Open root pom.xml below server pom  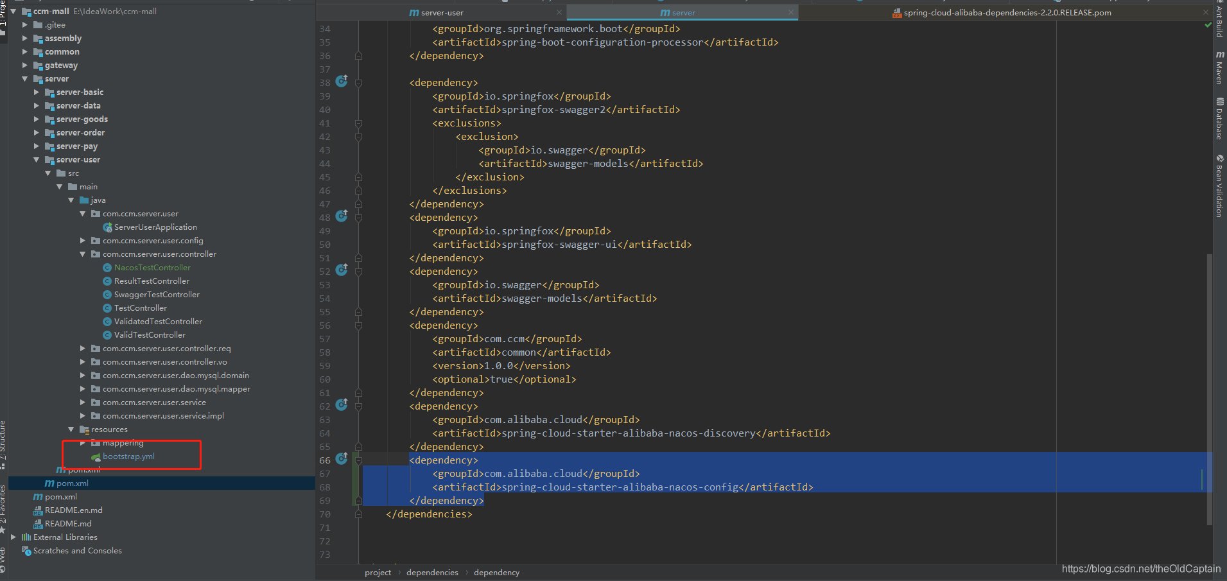pos(61,497)
